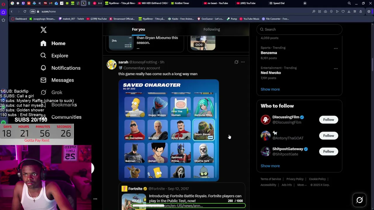The height and width of the screenshot is (210, 374).
Task: Play the 0:09 video thumbnail
Action: click(203, 43)
